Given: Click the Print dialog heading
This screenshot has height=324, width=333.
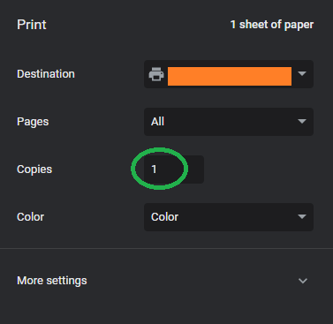Looking at the screenshot, I should (x=32, y=25).
